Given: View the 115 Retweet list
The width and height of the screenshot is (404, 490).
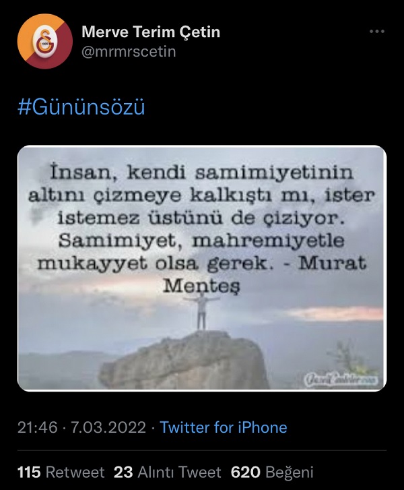Looking at the screenshot, I should [x=61, y=472].
